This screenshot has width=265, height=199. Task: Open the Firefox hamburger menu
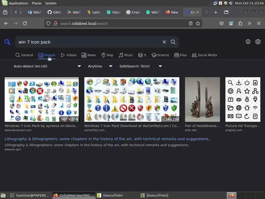tap(259, 23)
